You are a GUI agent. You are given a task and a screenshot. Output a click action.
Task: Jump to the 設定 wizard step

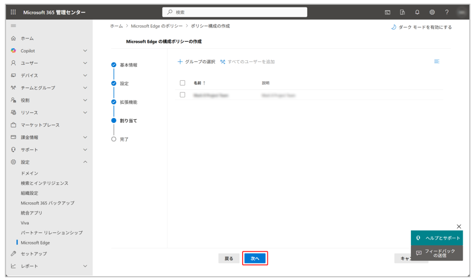124,83
